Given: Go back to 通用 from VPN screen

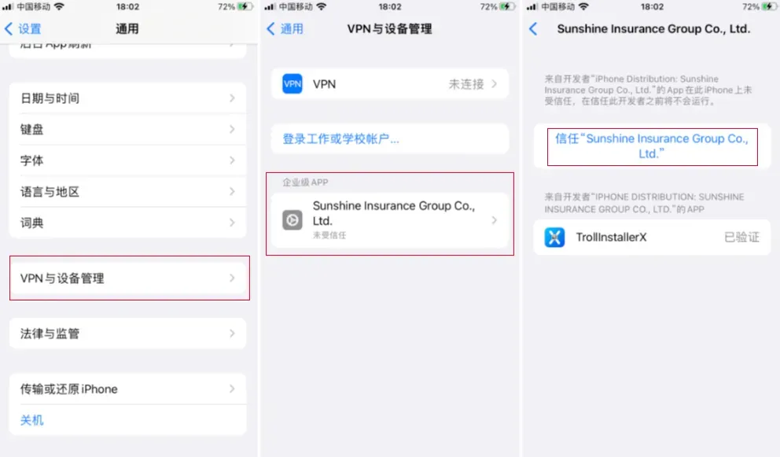Looking at the screenshot, I should [285, 29].
